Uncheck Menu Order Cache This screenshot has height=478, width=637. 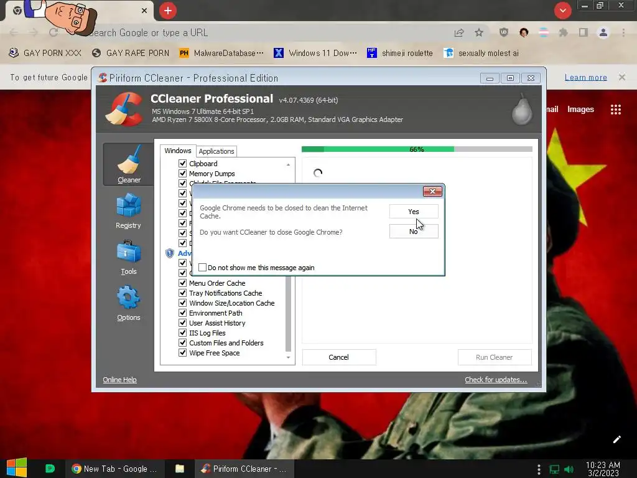point(182,283)
